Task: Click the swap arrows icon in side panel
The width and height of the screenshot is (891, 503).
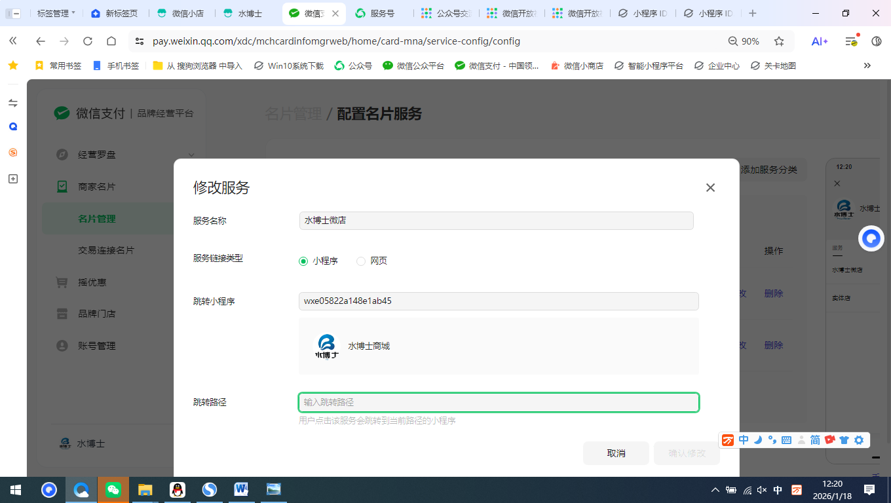Action: tap(13, 103)
